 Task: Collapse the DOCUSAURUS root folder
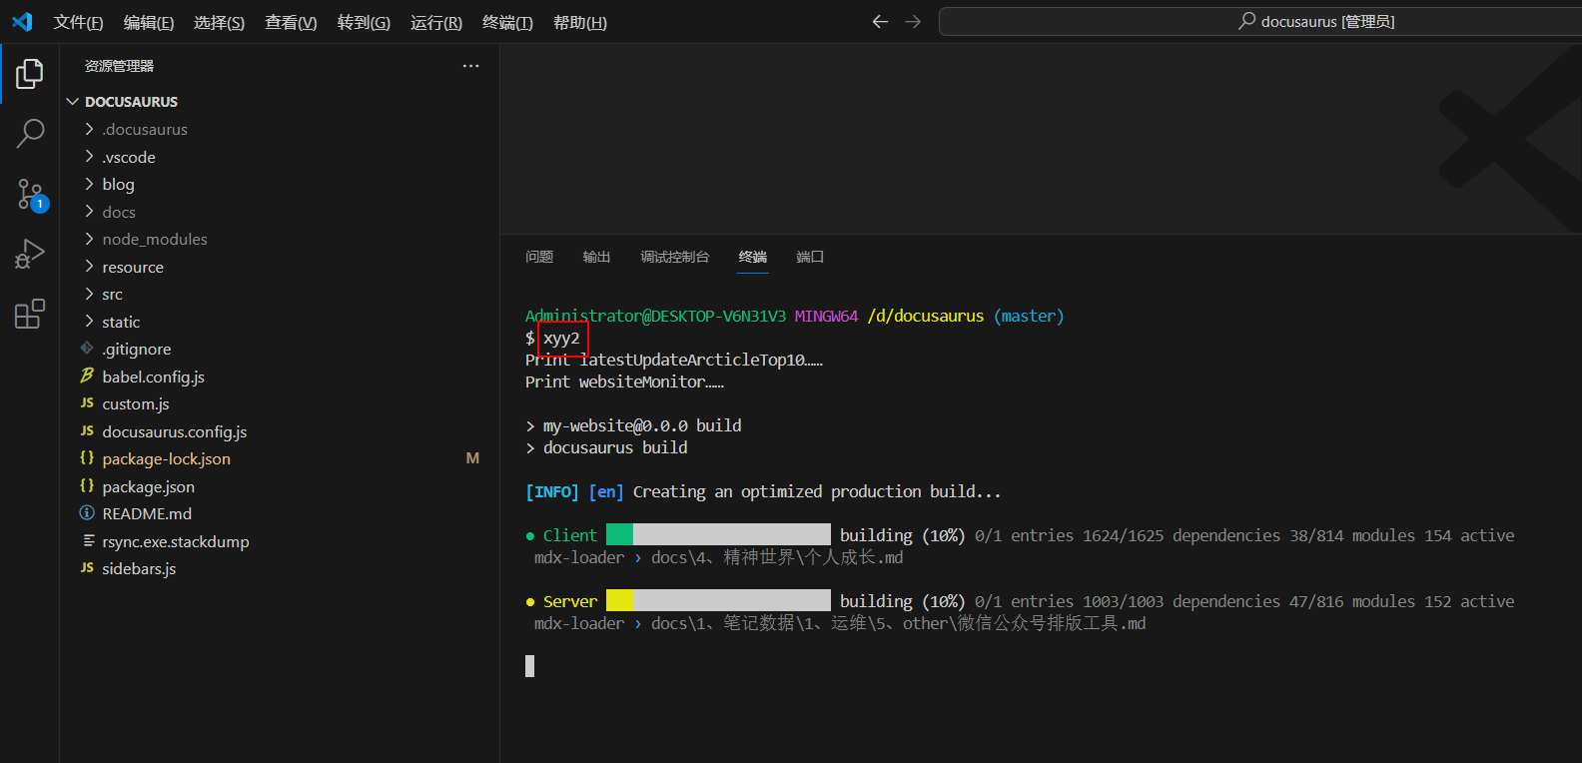point(72,102)
